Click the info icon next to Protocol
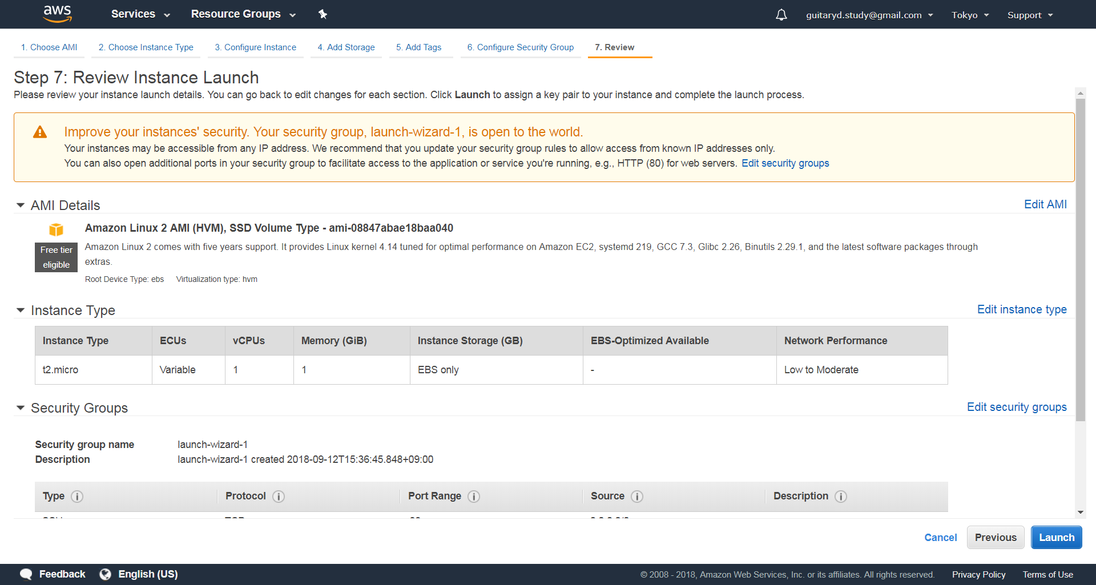1096x585 pixels. pyautogui.click(x=279, y=497)
